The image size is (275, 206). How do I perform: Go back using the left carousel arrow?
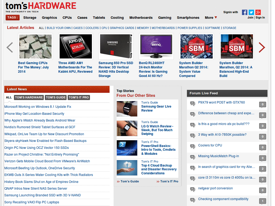[10, 47]
